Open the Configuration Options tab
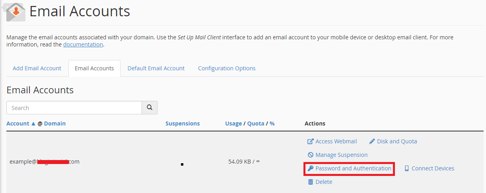This screenshot has height=193, width=486. [x=227, y=68]
